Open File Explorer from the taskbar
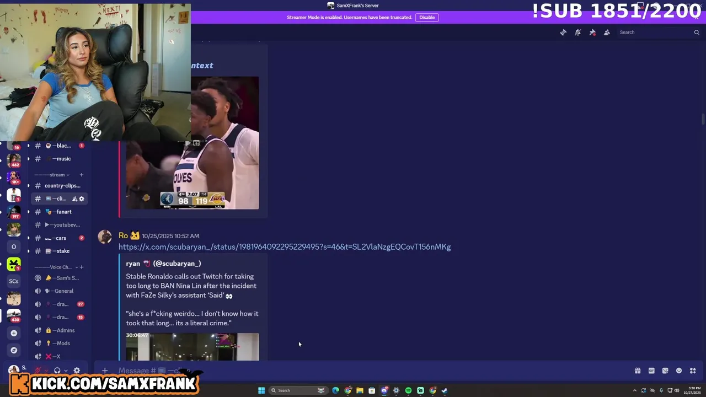This screenshot has height=397, width=706. tap(360, 390)
